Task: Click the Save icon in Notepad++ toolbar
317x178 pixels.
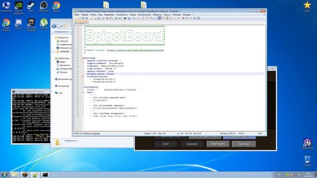Action: coord(83,18)
